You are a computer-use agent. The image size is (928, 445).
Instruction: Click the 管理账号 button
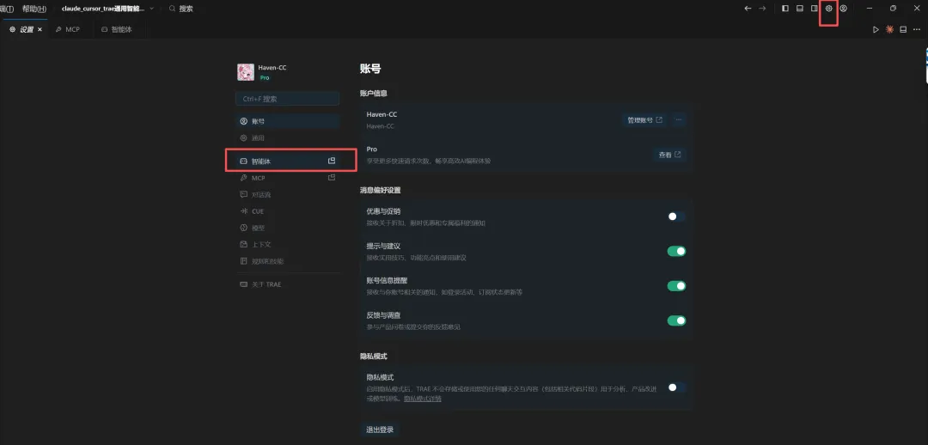(x=644, y=120)
